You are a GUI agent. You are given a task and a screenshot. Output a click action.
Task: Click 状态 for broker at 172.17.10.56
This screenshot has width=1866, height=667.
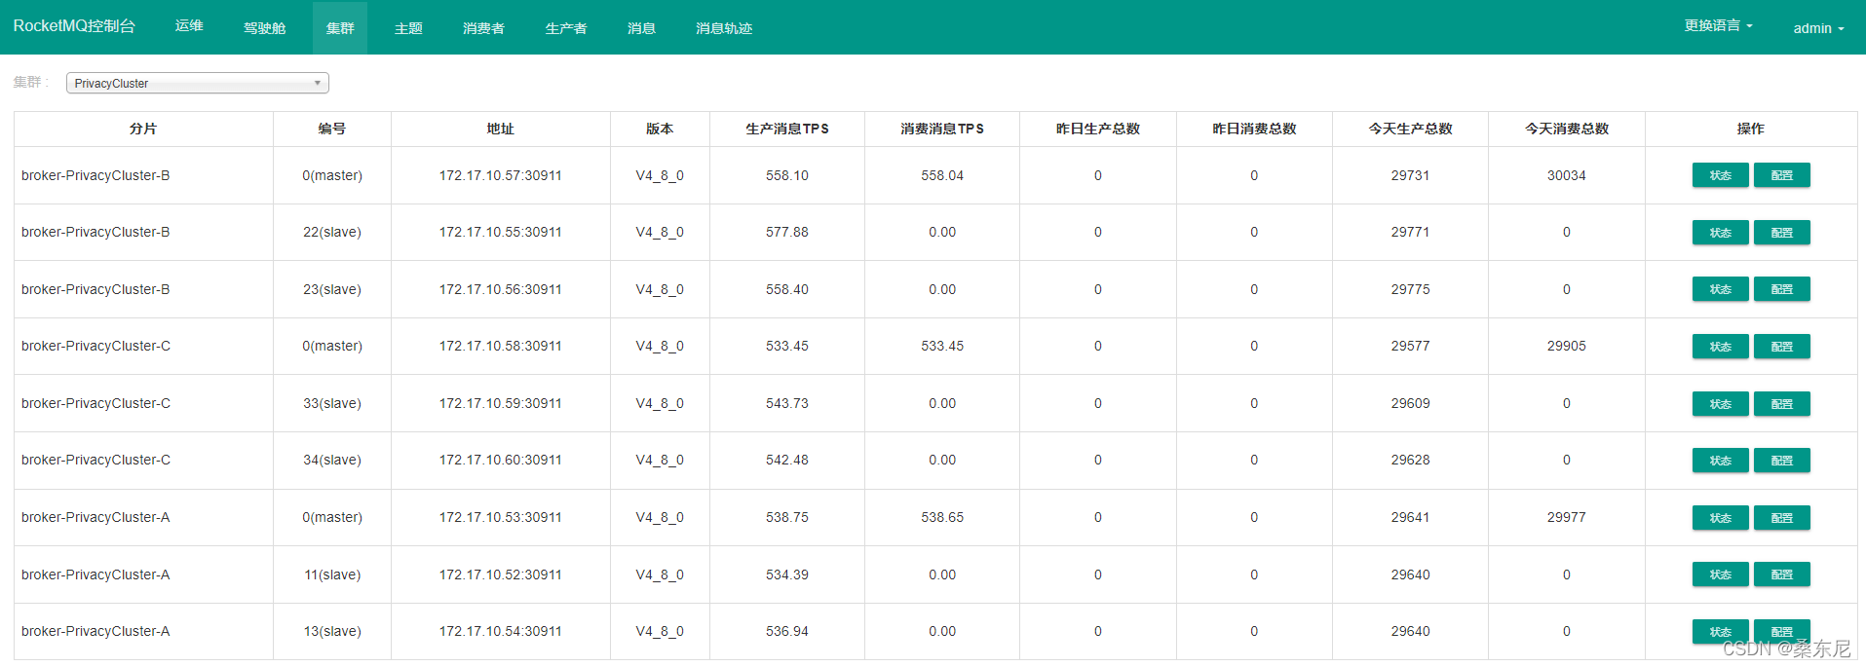coord(1720,289)
